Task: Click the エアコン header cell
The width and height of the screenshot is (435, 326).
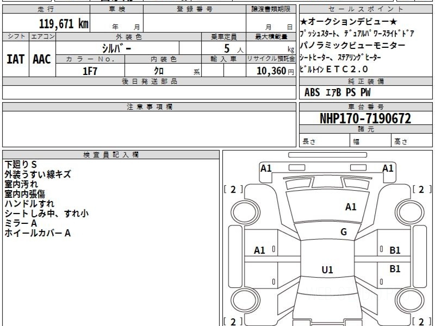Action: click(42, 37)
